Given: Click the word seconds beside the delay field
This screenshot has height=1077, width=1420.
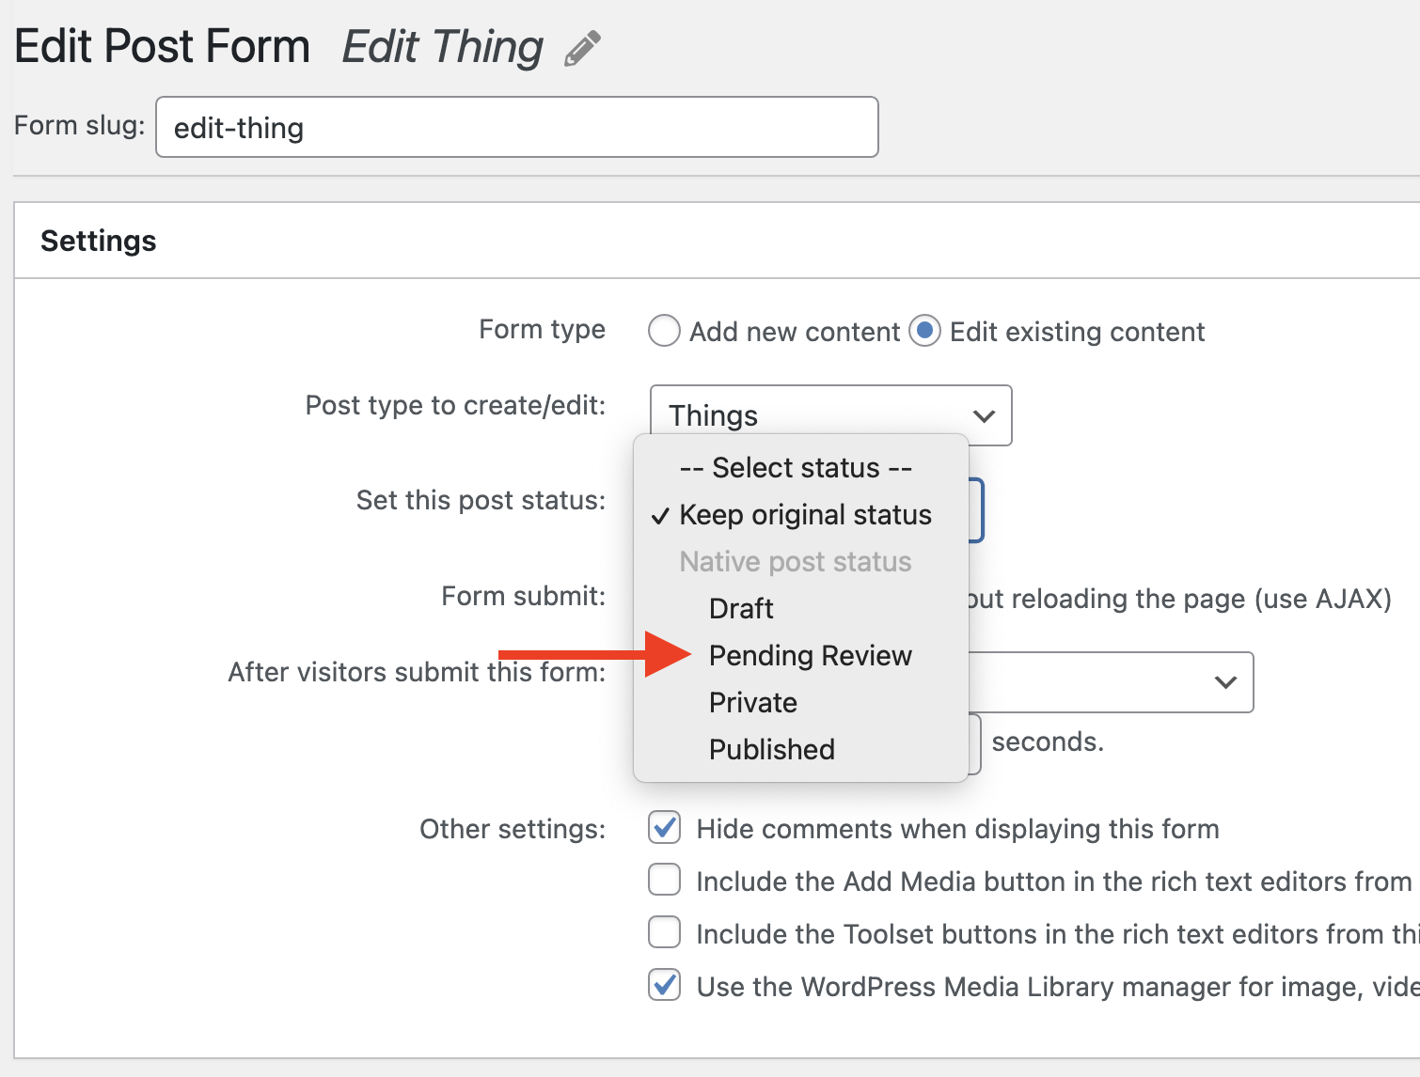Looking at the screenshot, I should 1048,741.
